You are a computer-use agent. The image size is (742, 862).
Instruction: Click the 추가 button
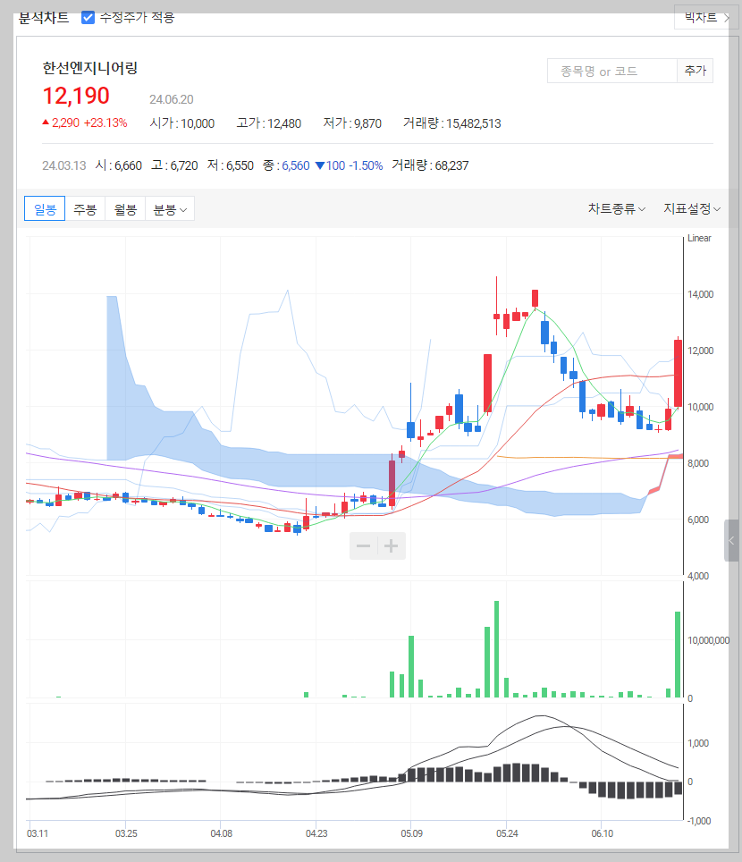point(695,71)
